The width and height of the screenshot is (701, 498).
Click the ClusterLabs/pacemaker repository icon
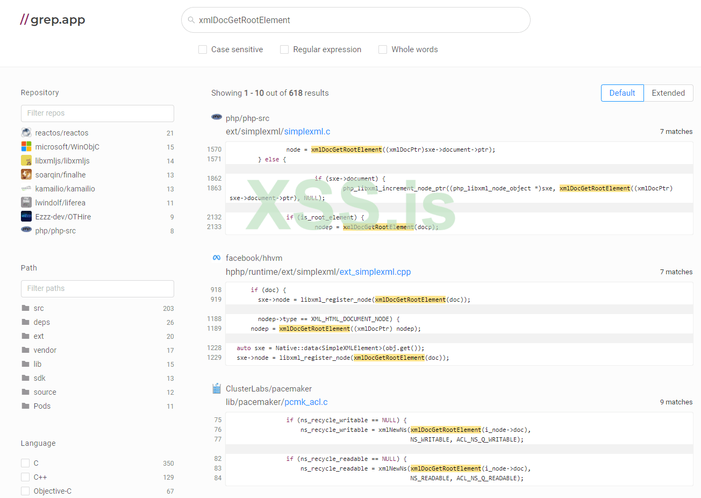point(217,388)
